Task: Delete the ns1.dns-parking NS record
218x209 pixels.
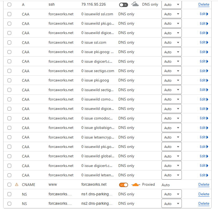Action: [204, 194]
